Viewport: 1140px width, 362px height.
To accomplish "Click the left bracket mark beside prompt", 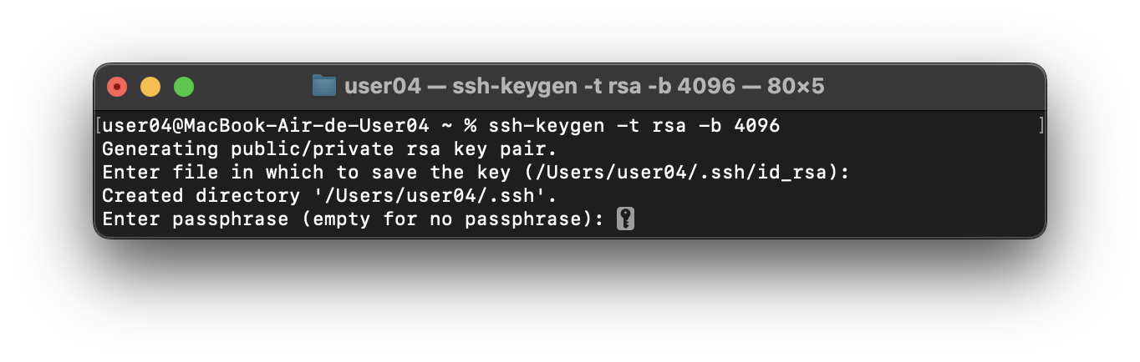I will (99, 126).
